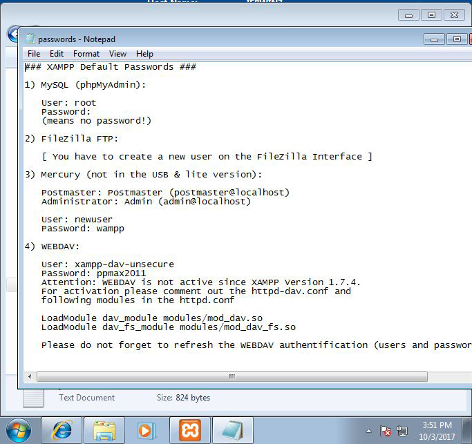This screenshot has width=472, height=444.
Task: Click the text document thumbnail in details pane
Action: click(33, 398)
